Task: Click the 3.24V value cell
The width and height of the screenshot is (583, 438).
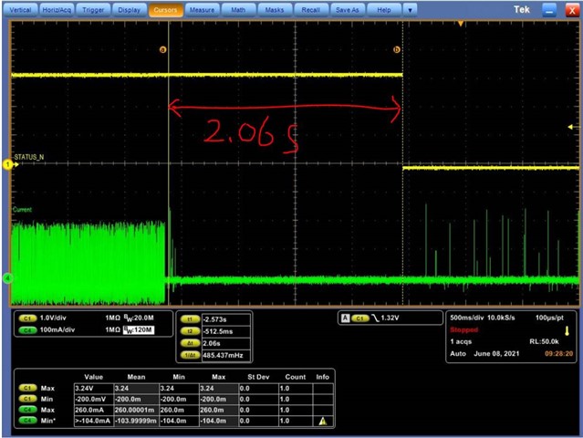Action: [94, 388]
